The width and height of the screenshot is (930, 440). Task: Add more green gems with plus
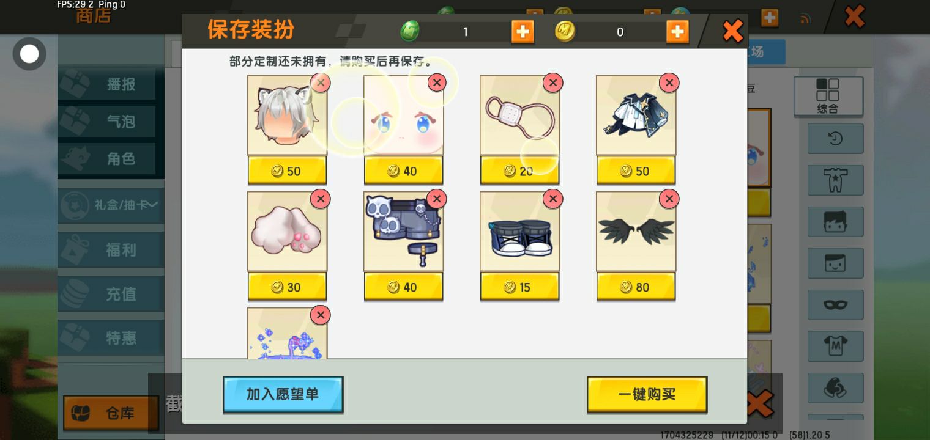click(x=523, y=31)
